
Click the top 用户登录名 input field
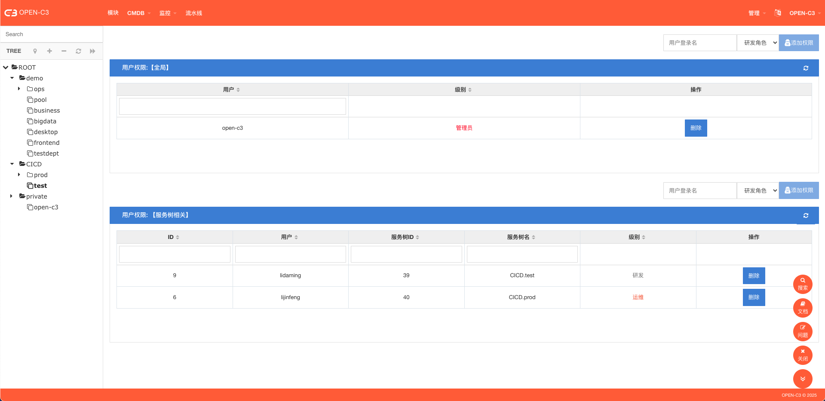coord(699,43)
